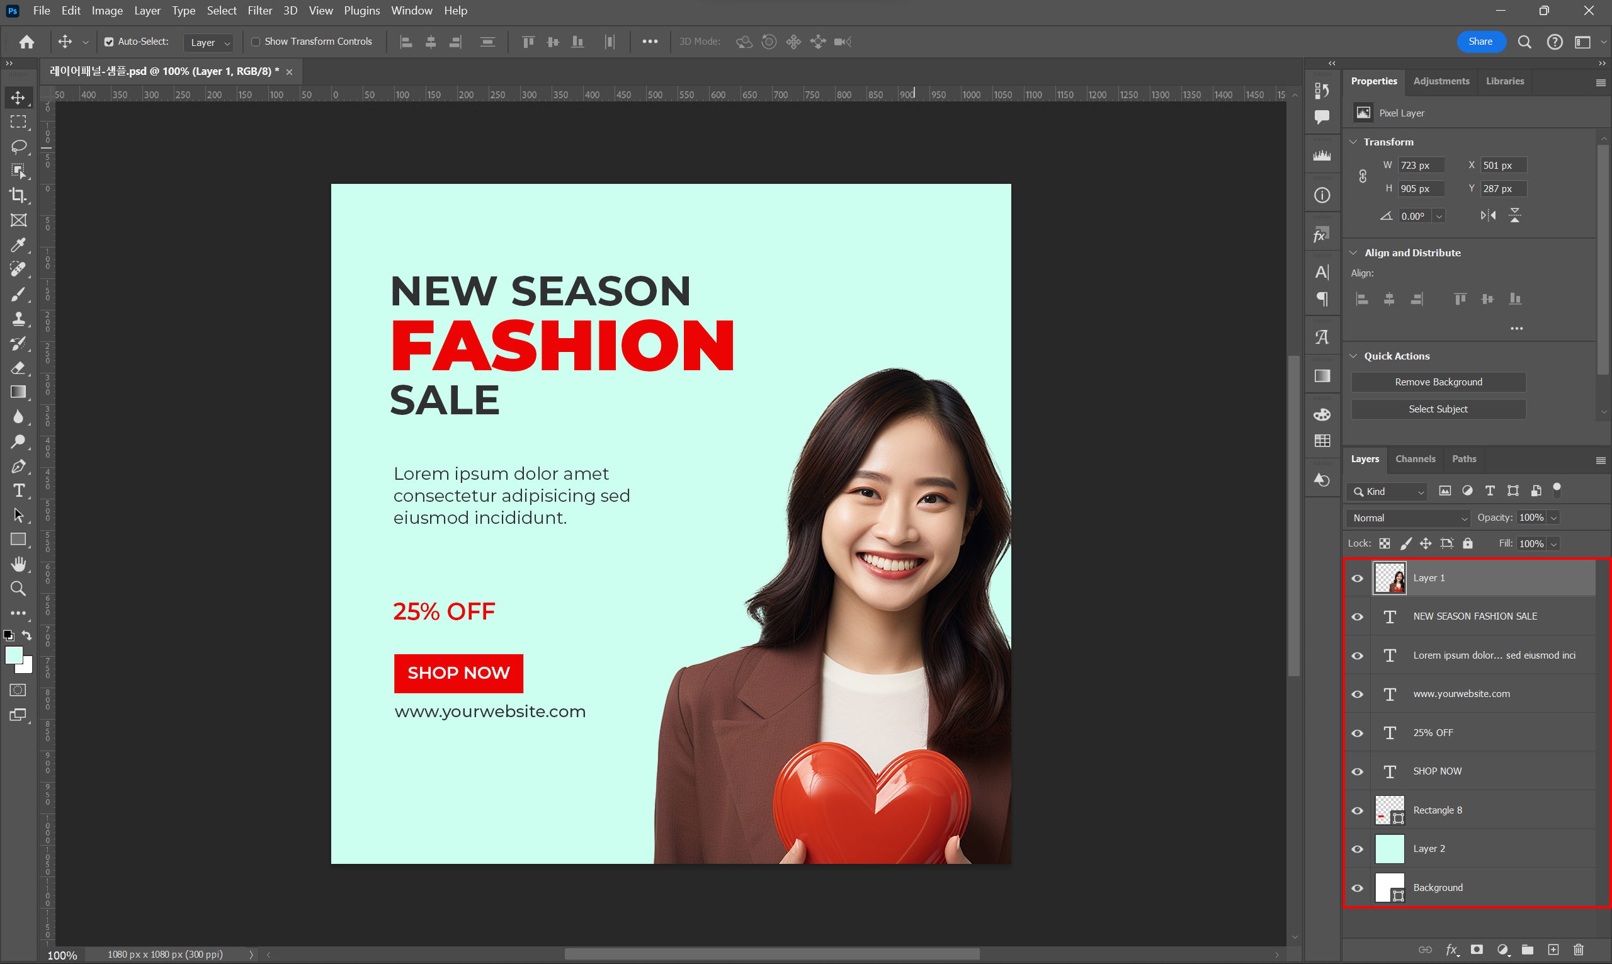Select the Horizontal Type tool
The height and width of the screenshot is (964, 1612).
coord(18,491)
